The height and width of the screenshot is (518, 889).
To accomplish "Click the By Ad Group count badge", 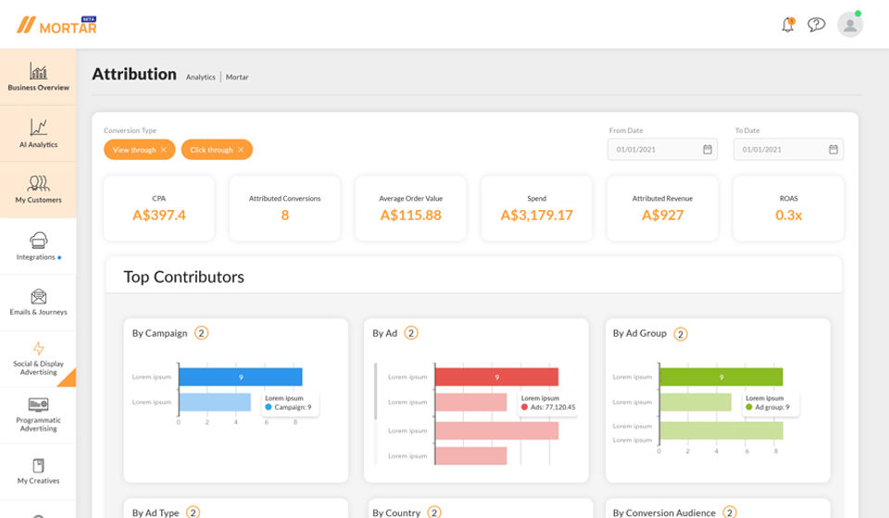I will pos(681,334).
